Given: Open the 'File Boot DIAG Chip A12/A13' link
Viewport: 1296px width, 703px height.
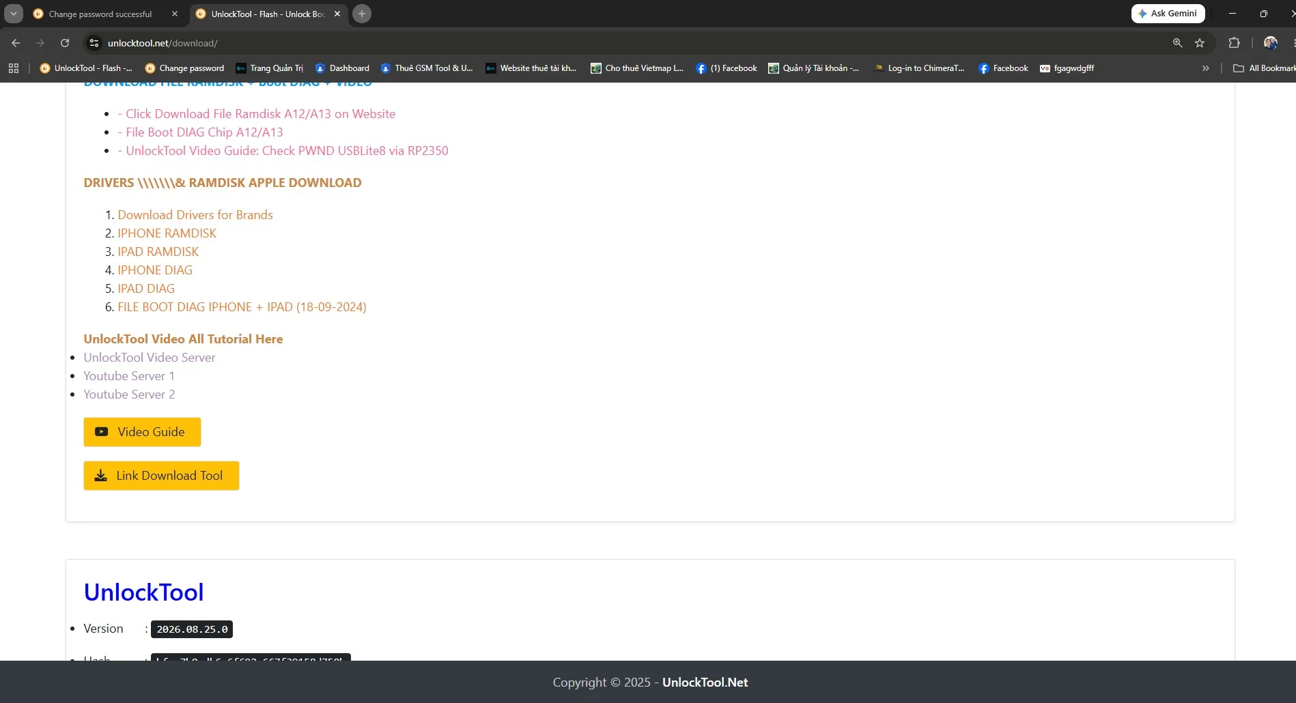Looking at the screenshot, I should point(200,132).
